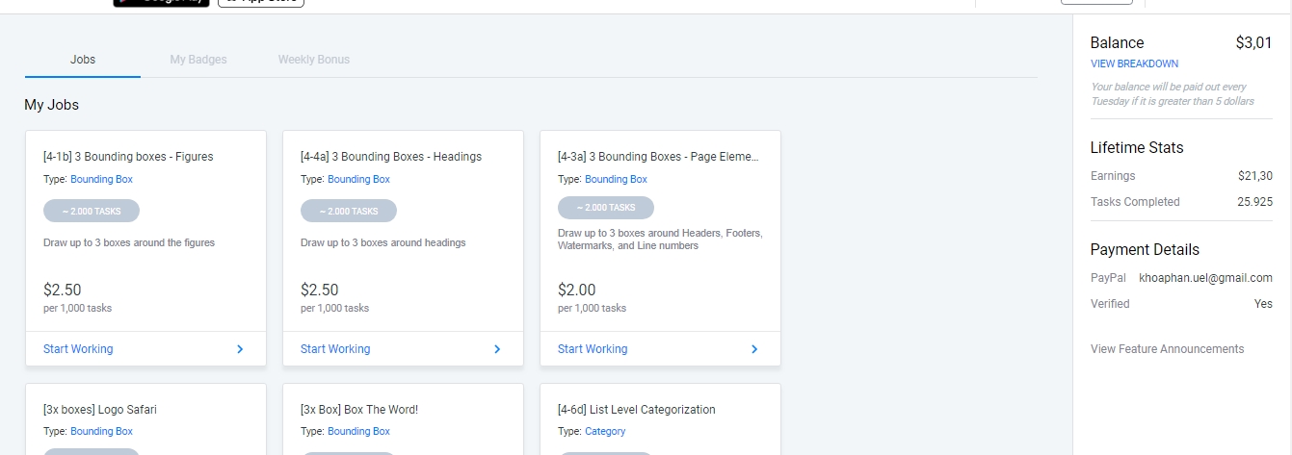Open View Feature Announcements

(1167, 349)
